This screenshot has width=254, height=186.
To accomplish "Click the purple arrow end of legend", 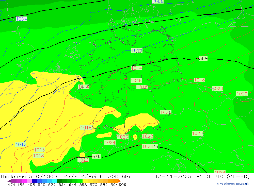I will (x=9, y=181).
